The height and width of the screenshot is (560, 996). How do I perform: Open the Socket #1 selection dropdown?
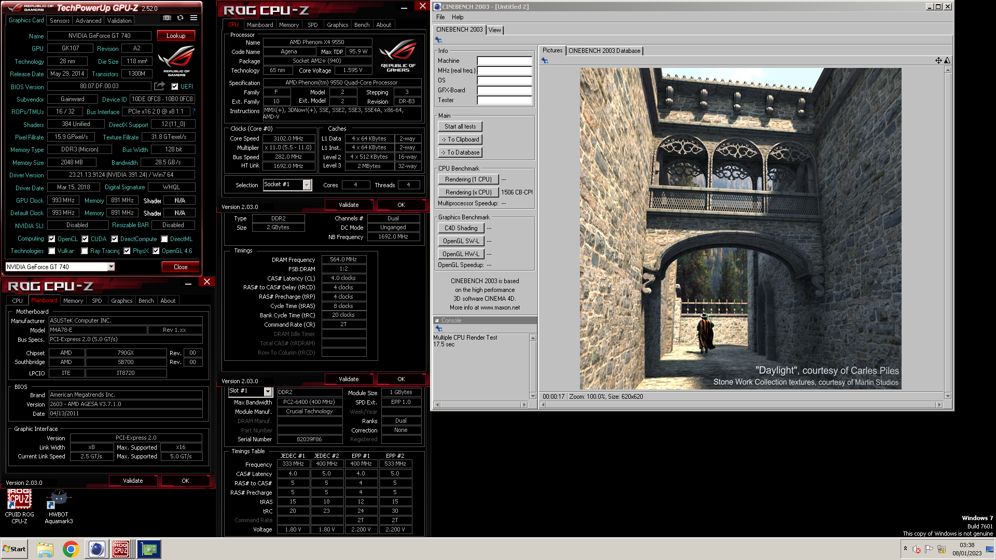coord(307,185)
